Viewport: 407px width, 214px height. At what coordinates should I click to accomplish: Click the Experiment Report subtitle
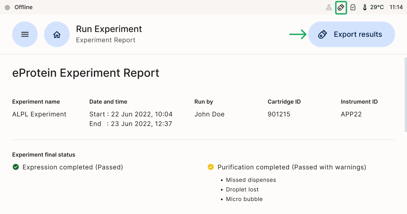coord(106,40)
